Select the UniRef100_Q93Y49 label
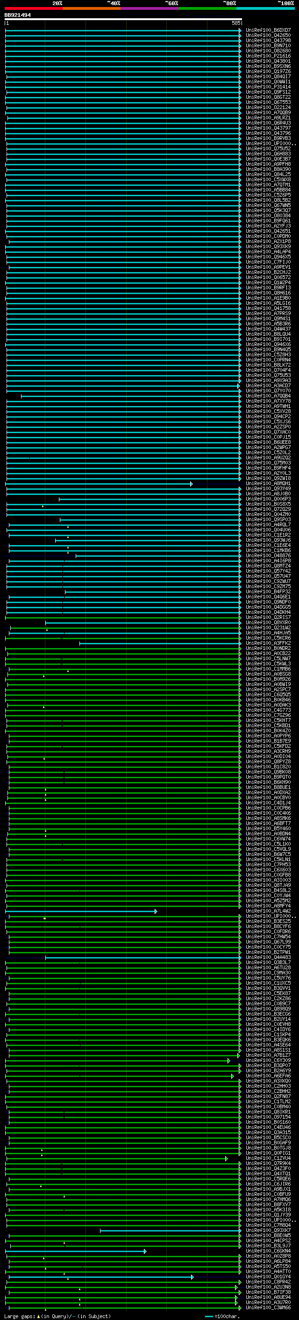 point(268,489)
